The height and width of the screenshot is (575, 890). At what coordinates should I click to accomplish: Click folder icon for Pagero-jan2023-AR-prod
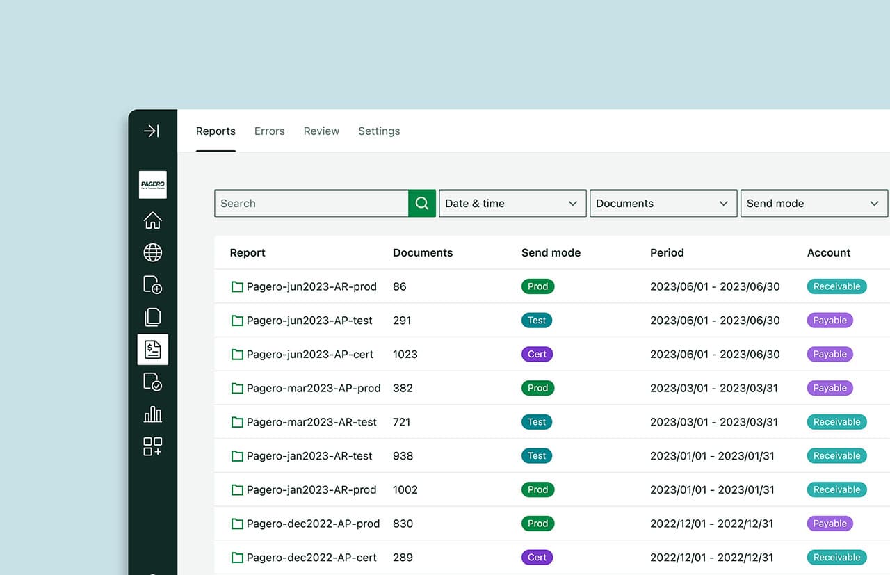click(237, 489)
